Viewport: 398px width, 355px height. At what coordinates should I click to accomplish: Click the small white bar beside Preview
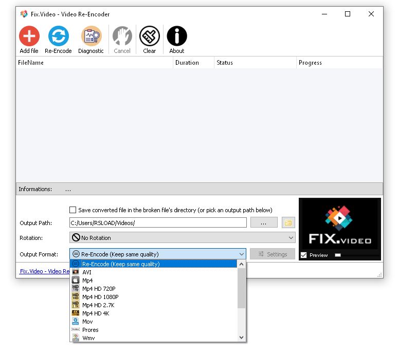click(338, 255)
